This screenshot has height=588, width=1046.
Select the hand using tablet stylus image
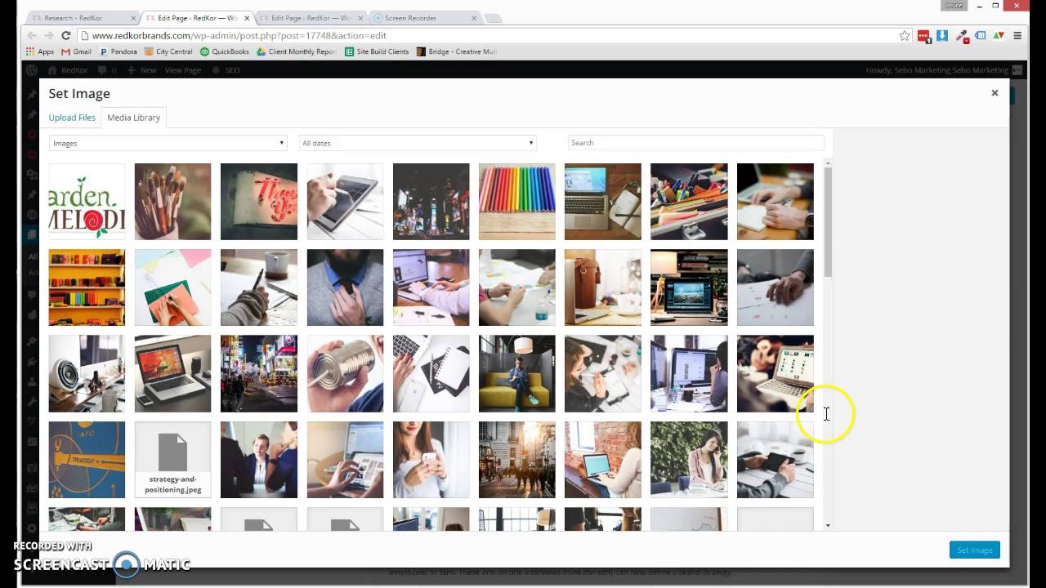(x=345, y=202)
